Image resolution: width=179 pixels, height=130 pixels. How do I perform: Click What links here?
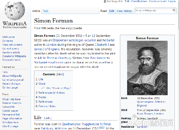pos(11,99)
